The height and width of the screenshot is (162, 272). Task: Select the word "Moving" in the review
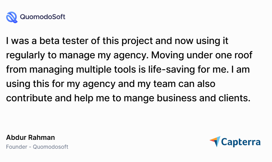click(174, 56)
